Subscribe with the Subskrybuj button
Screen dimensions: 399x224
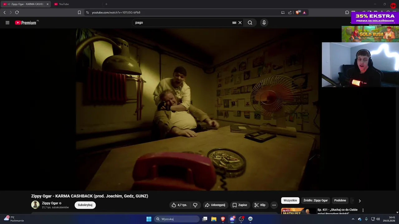[85, 205]
